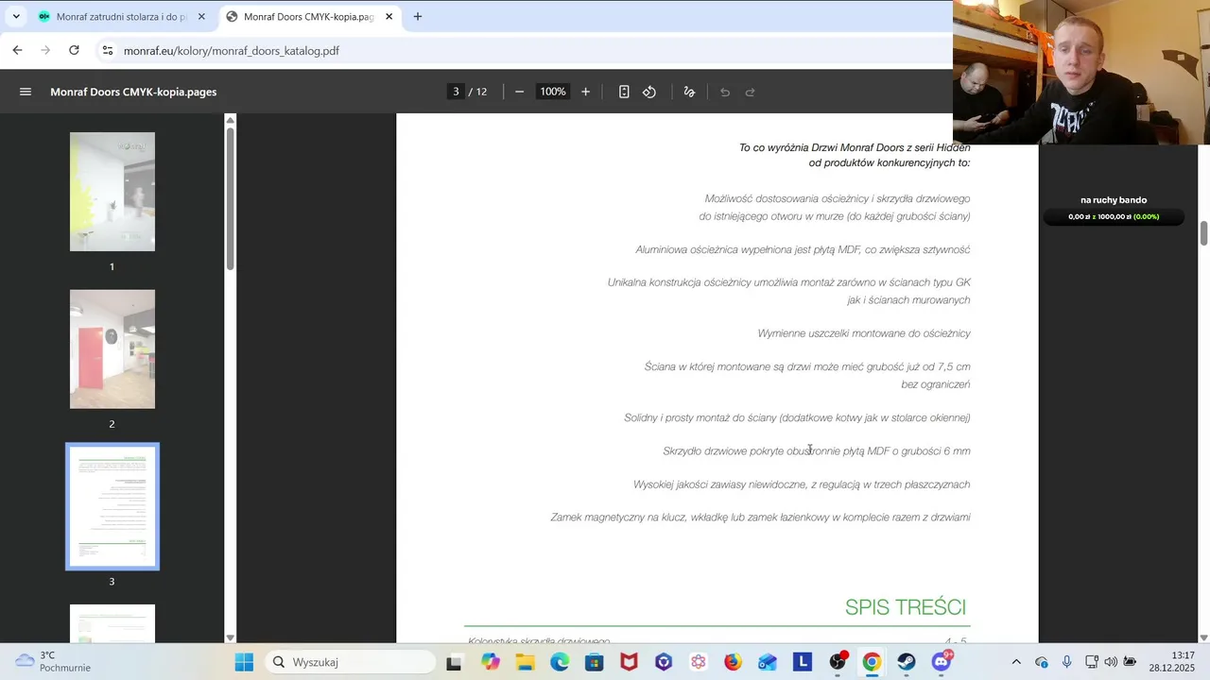Click the PDF page number field
This screenshot has width=1210, height=680.
point(456,92)
